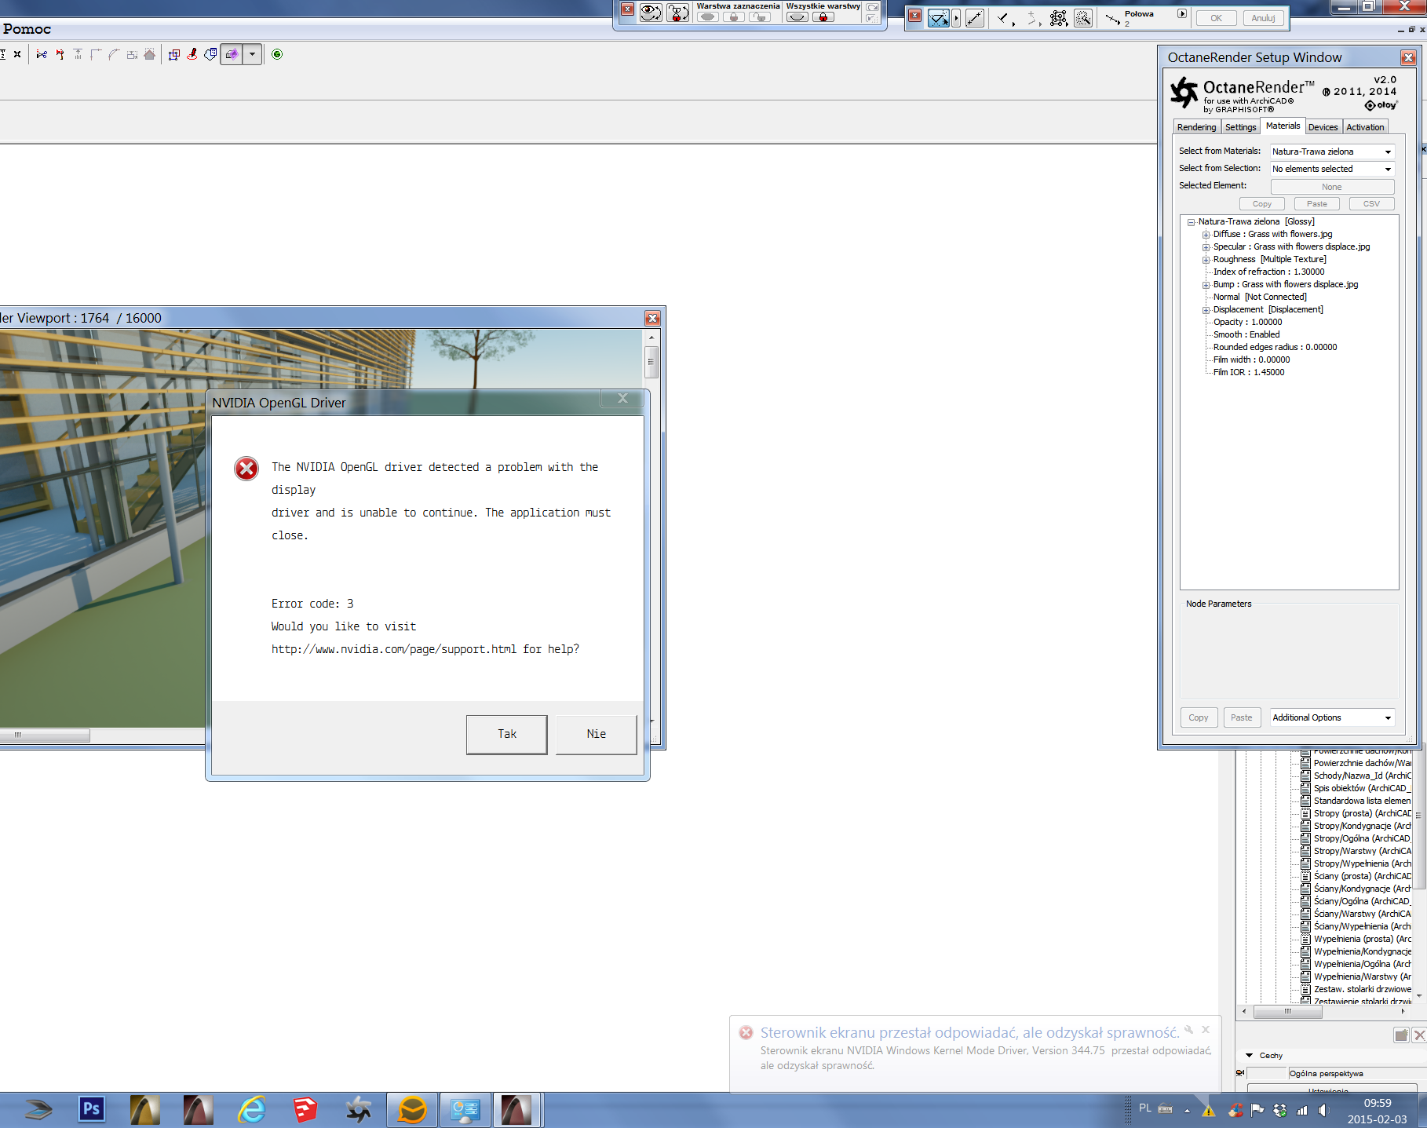Image resolution: width=1427 pixels, height=1128 pixels.
Task: Select the Opacity : 1.00000 row
Action: (x=1247, y=322)
